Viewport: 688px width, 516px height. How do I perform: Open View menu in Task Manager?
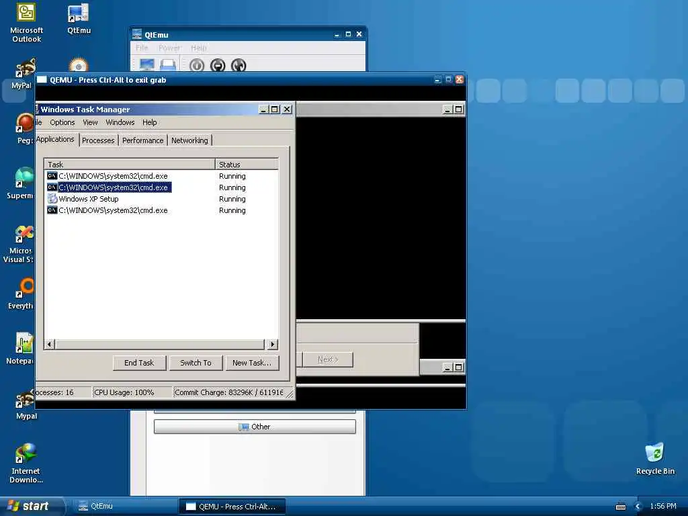[x=91, y=122]
